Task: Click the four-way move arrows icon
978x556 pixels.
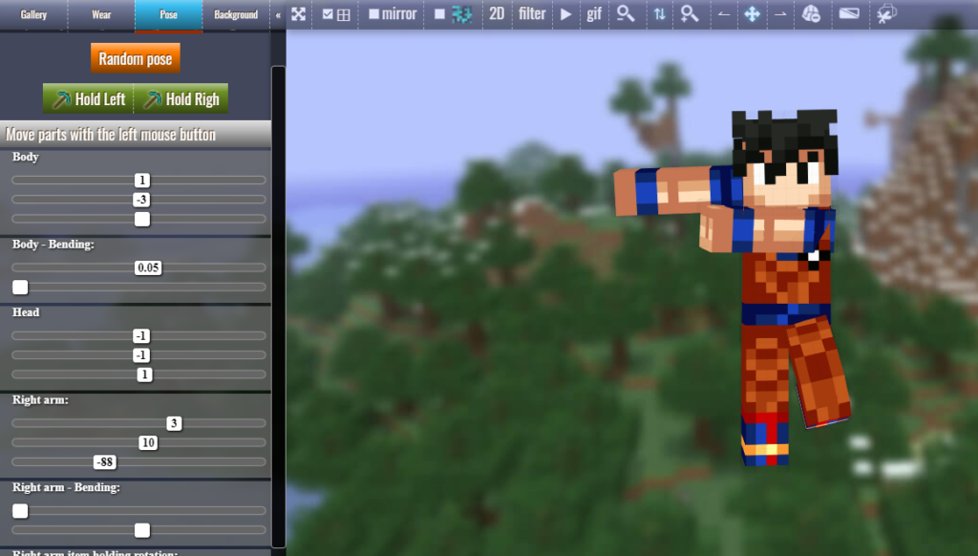Action: (753, 13)
